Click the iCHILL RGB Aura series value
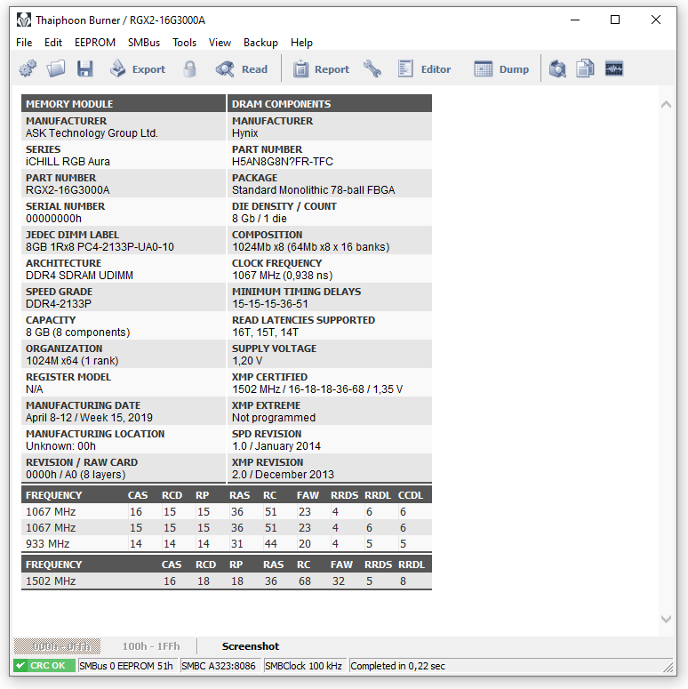Screen dimensions: 688x689 pos(68,162)
